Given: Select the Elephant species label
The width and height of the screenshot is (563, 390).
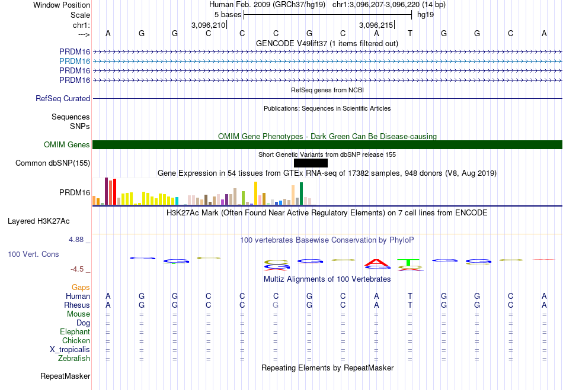Looking at the screenshot, I should coord(75,331).
